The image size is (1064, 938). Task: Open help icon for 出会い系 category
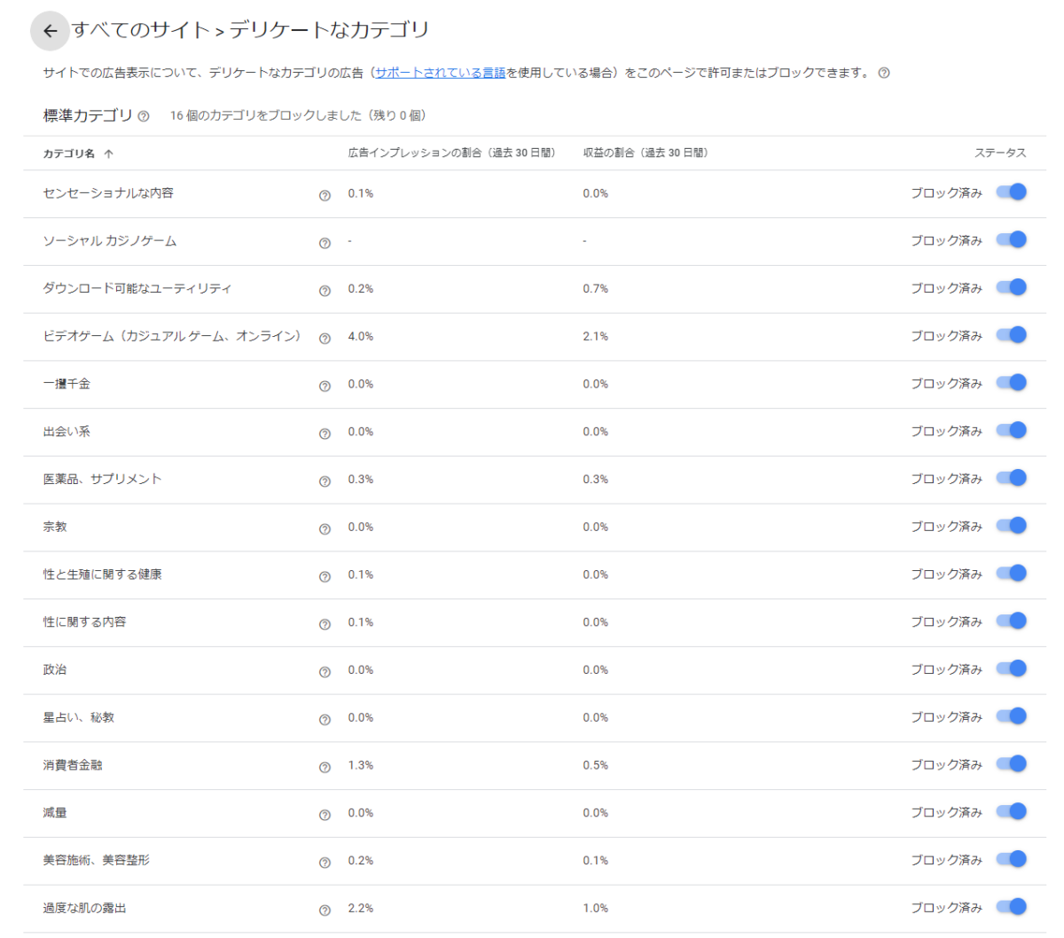(x=325, y=434)
